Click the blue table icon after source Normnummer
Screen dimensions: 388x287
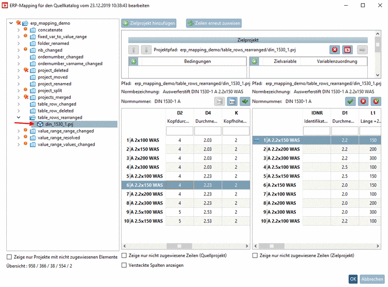pos(232,102)
